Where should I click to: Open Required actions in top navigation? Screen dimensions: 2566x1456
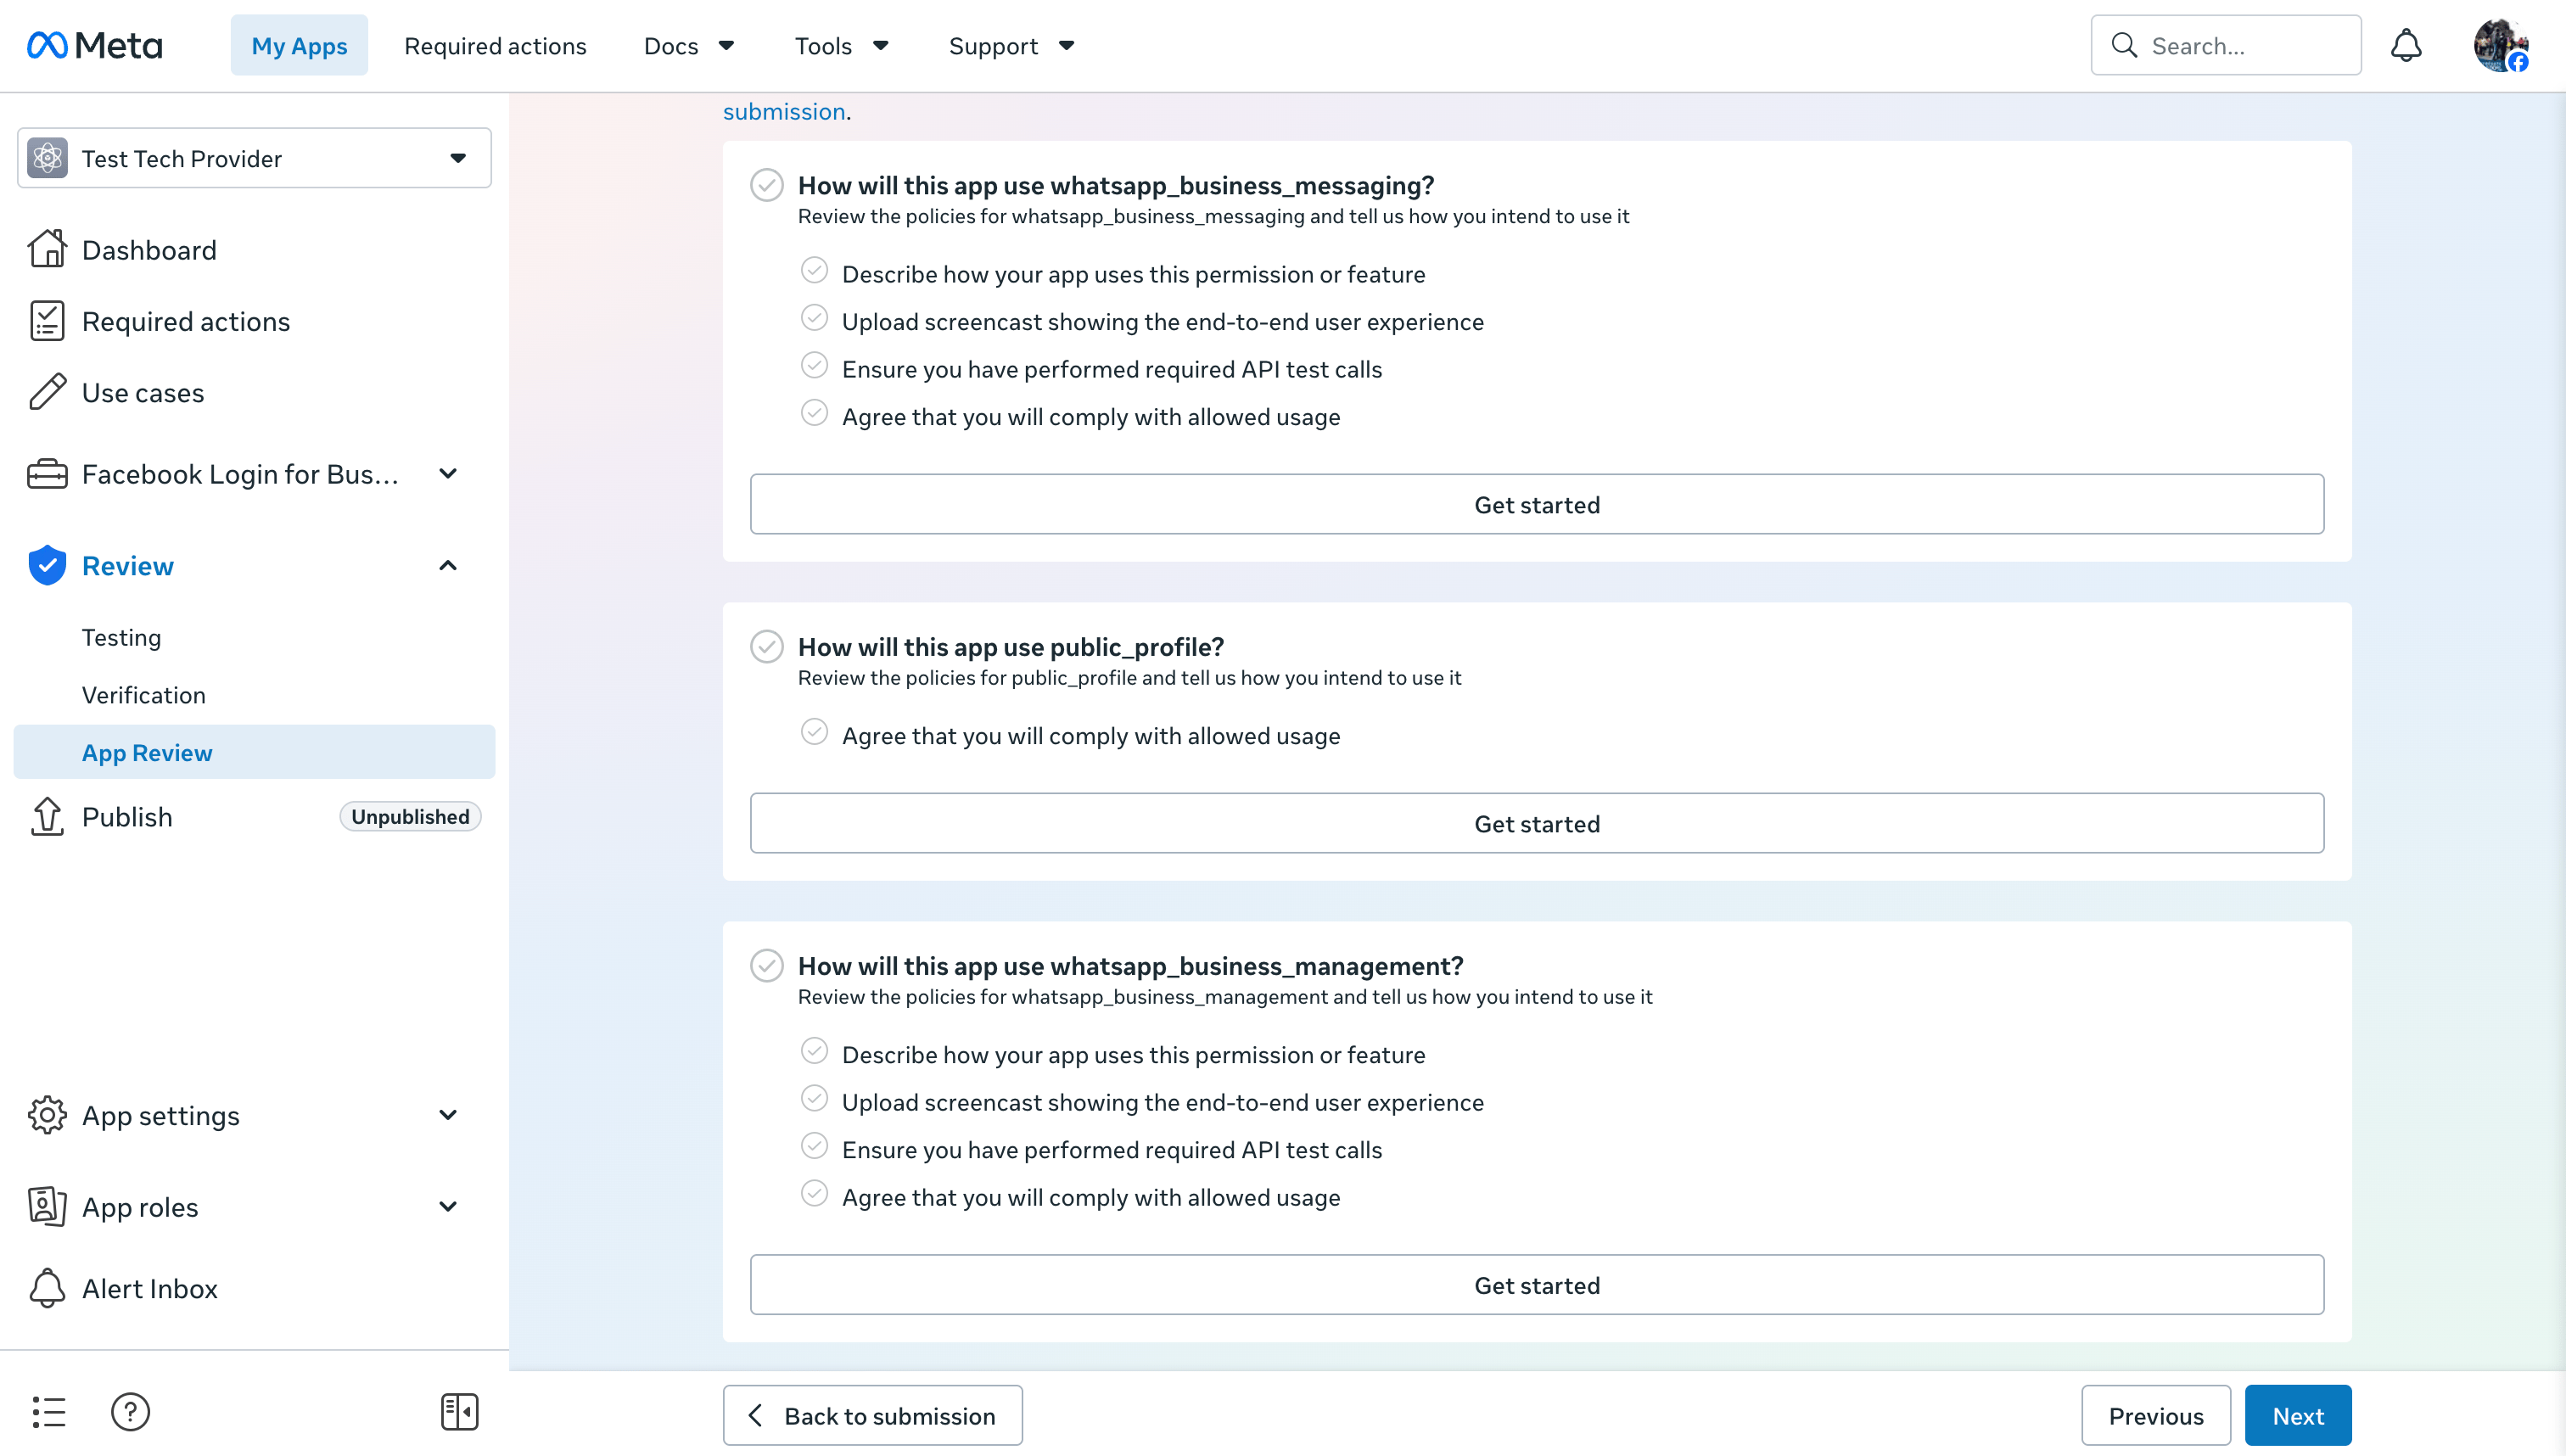pos(495,46)
